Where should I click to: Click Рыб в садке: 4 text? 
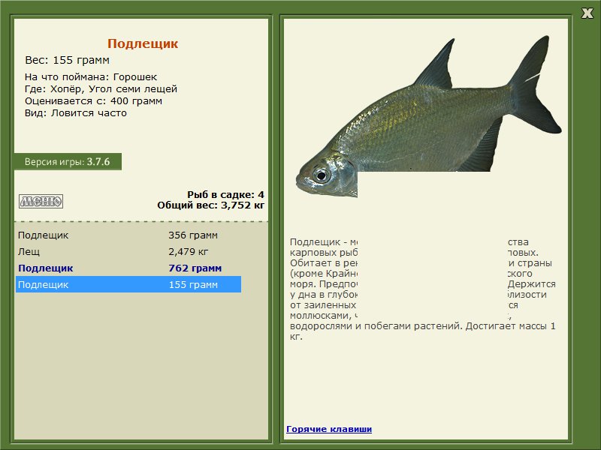pos(226,194)
